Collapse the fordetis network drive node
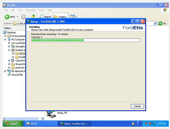This screenshot has height=129, width=170. coord(9,50)
